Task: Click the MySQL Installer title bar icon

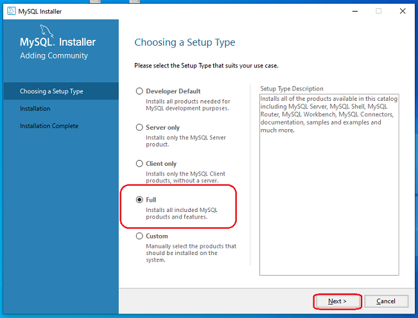Action: [x=11, y=11]
